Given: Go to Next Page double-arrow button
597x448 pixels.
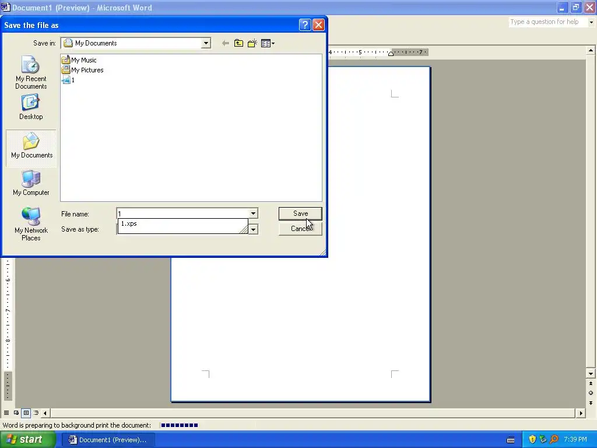Looking at the screenshot, I should [x=591, y=402].
